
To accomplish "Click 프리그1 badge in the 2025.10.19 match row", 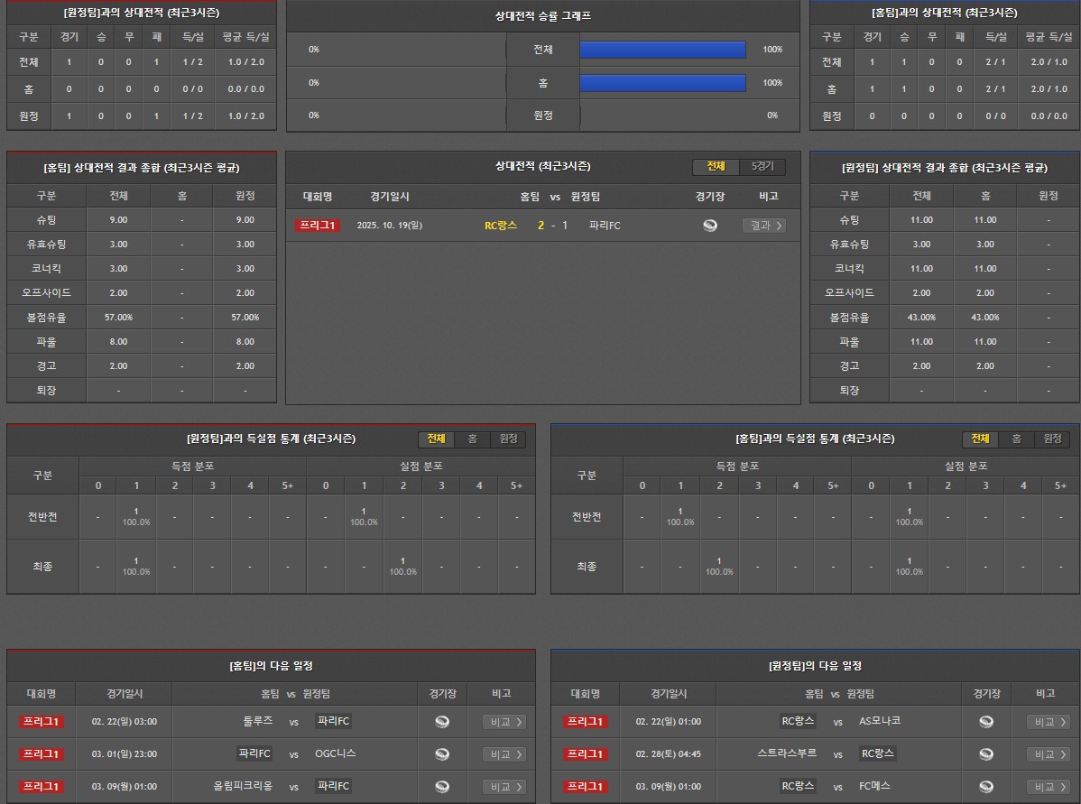I will click(318, 226).
